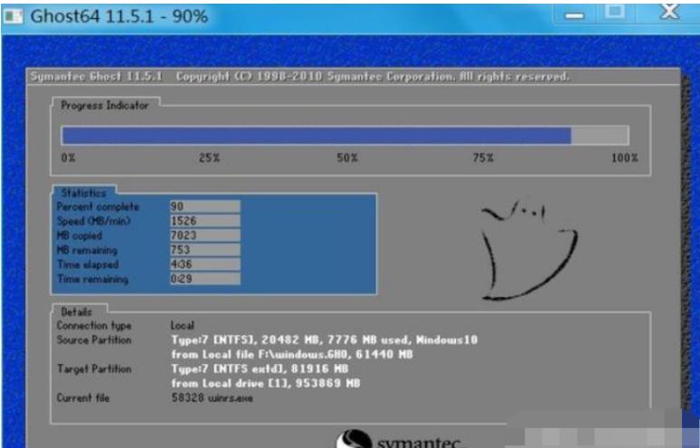Click the Speed value 1526
Image resolution: width=700 pixels, height=448 pixels.
point(205,220)
